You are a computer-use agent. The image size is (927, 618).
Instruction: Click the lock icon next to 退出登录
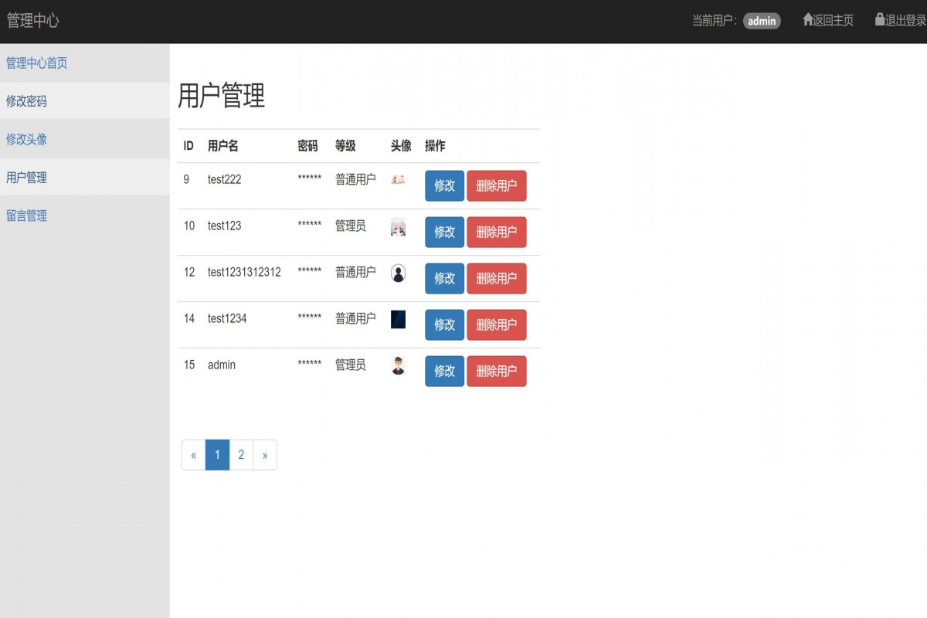pos(878,20)
